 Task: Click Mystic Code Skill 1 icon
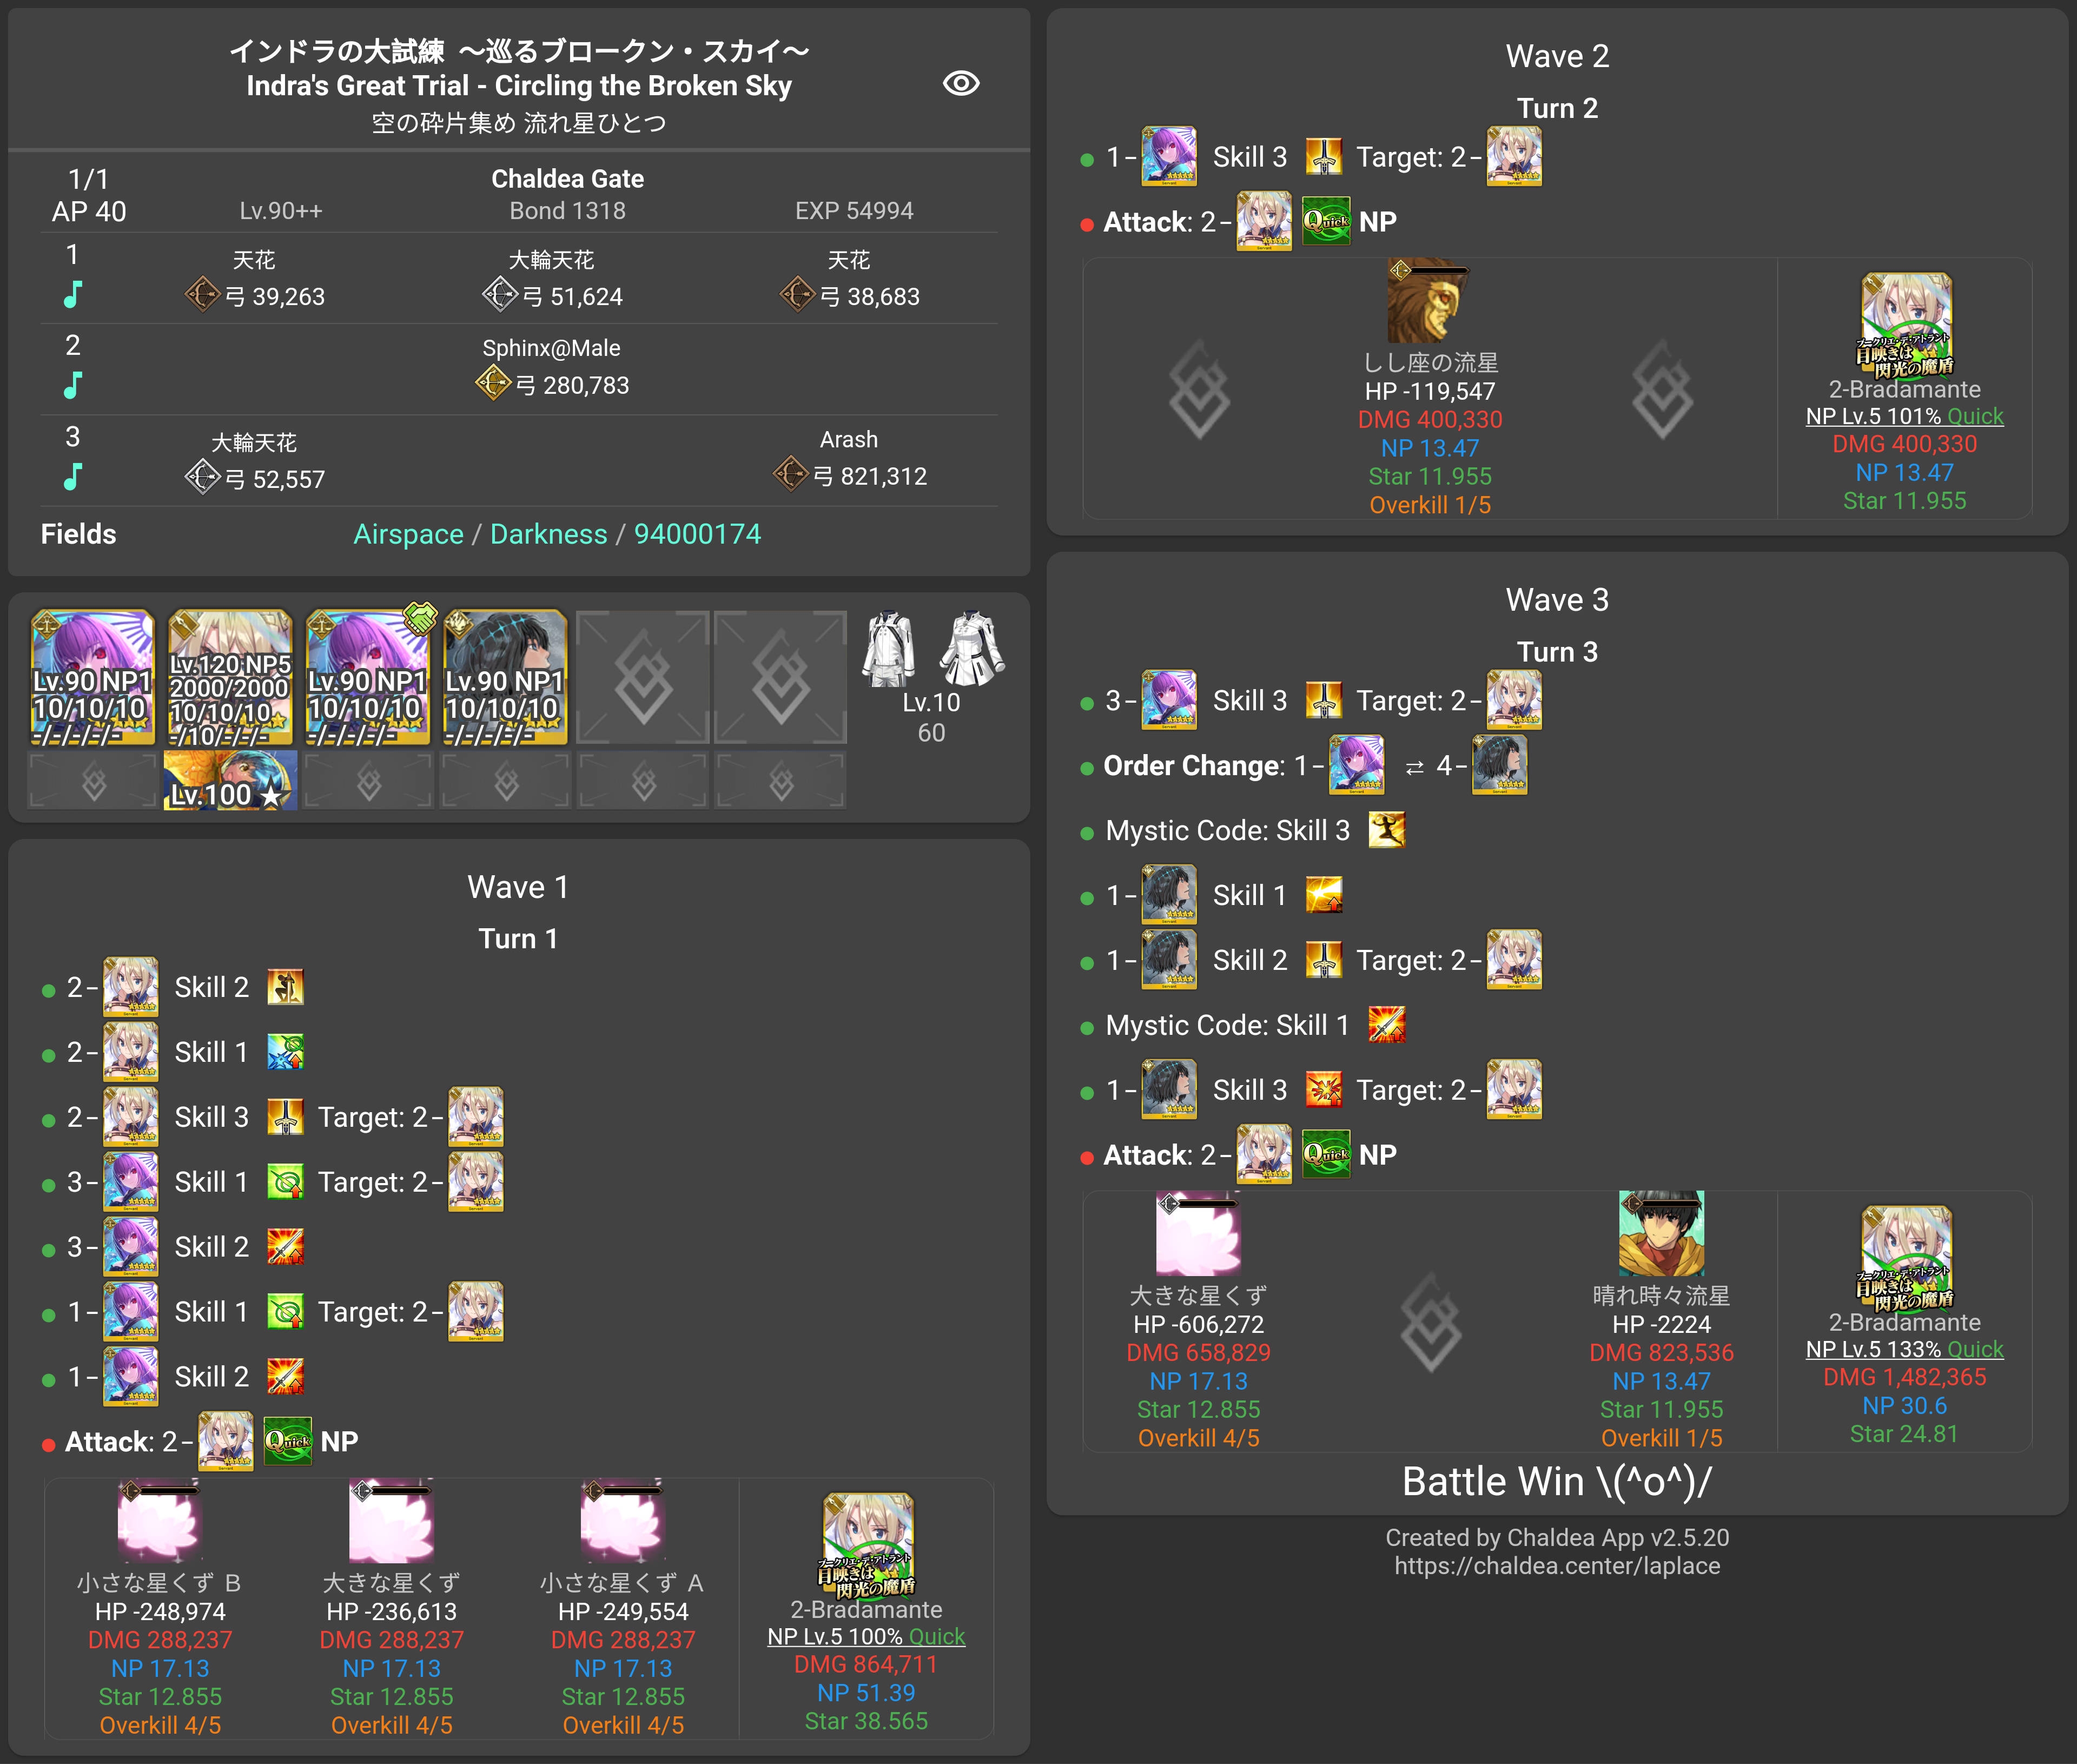click(1386, 1025)
